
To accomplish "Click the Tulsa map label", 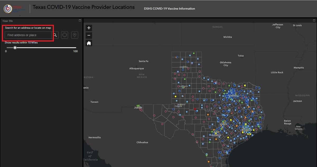I will 241,56.
